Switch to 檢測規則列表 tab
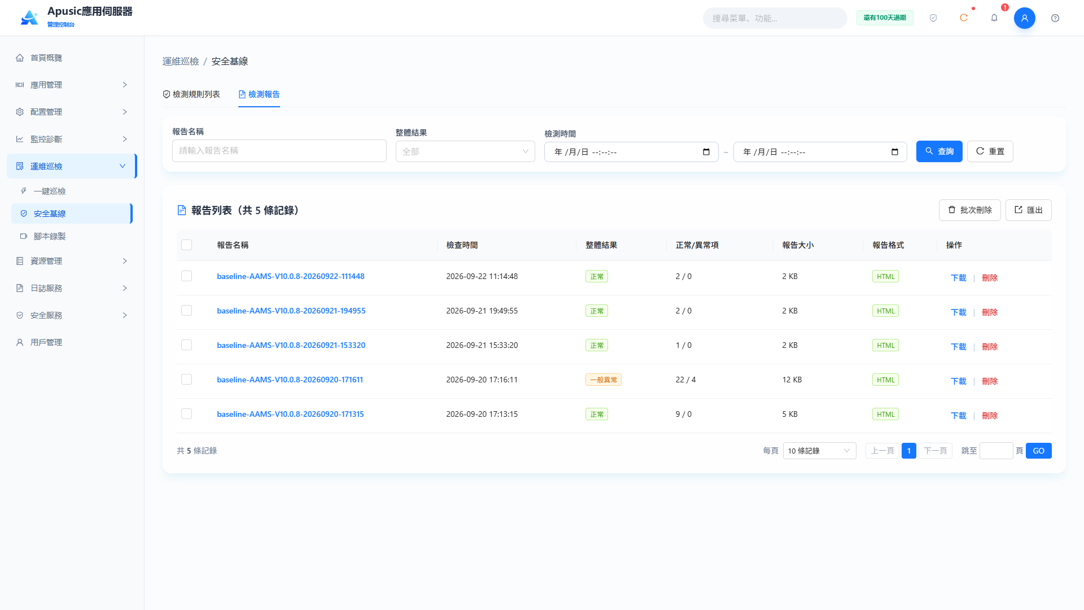 tap(191, 94)
